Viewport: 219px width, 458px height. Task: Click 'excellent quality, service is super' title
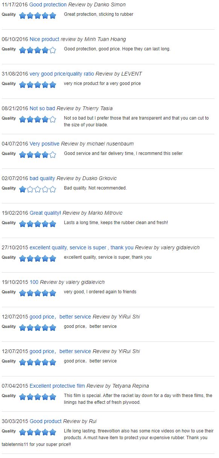pos(82,247)
